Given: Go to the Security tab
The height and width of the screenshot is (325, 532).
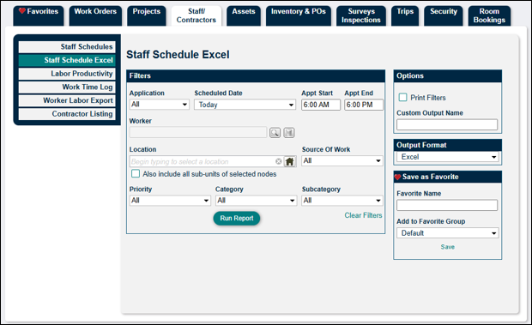Looking at the screenshot, I should coord(444,15).
